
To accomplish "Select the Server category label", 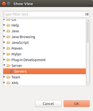I will (x=17, y=66).
